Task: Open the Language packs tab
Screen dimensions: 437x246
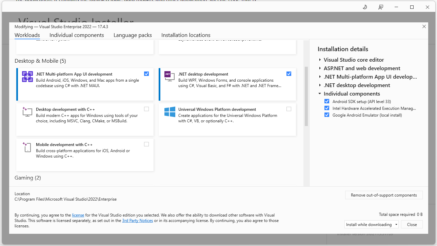Action: (133, 35)
